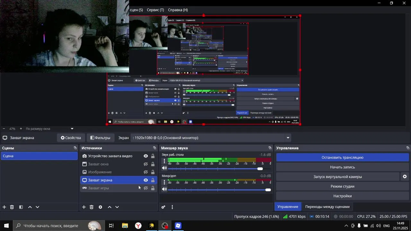411x231 pixels.
Task: Pop out the Сцены dock panel
Action: 75,148
